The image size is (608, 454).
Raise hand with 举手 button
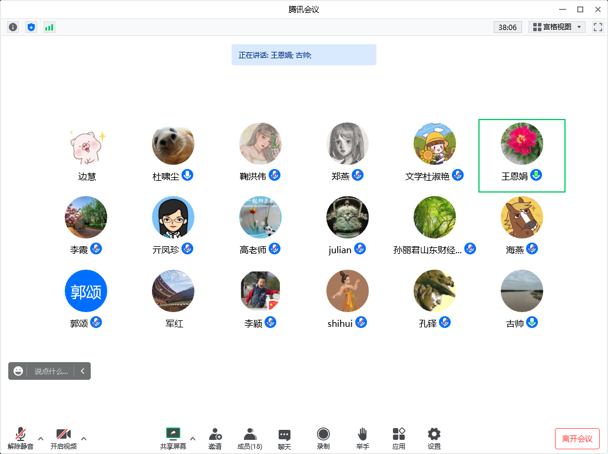click(x=362, y=438)
